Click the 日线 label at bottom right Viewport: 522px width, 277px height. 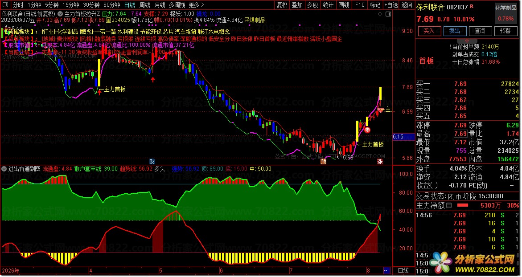click(403, 271)
